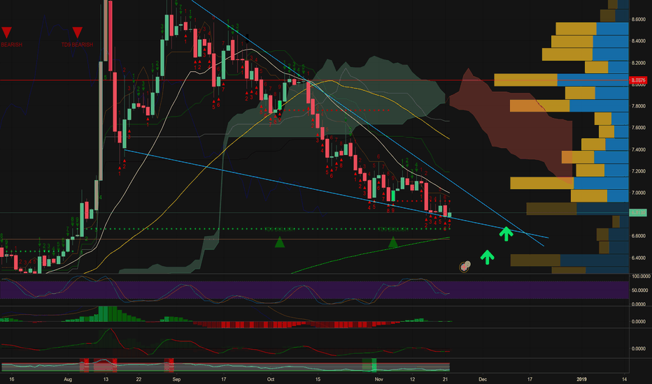The image size is (652, 384).
Task: Click the 21 date on time axis
Action: tap(446, 379)
